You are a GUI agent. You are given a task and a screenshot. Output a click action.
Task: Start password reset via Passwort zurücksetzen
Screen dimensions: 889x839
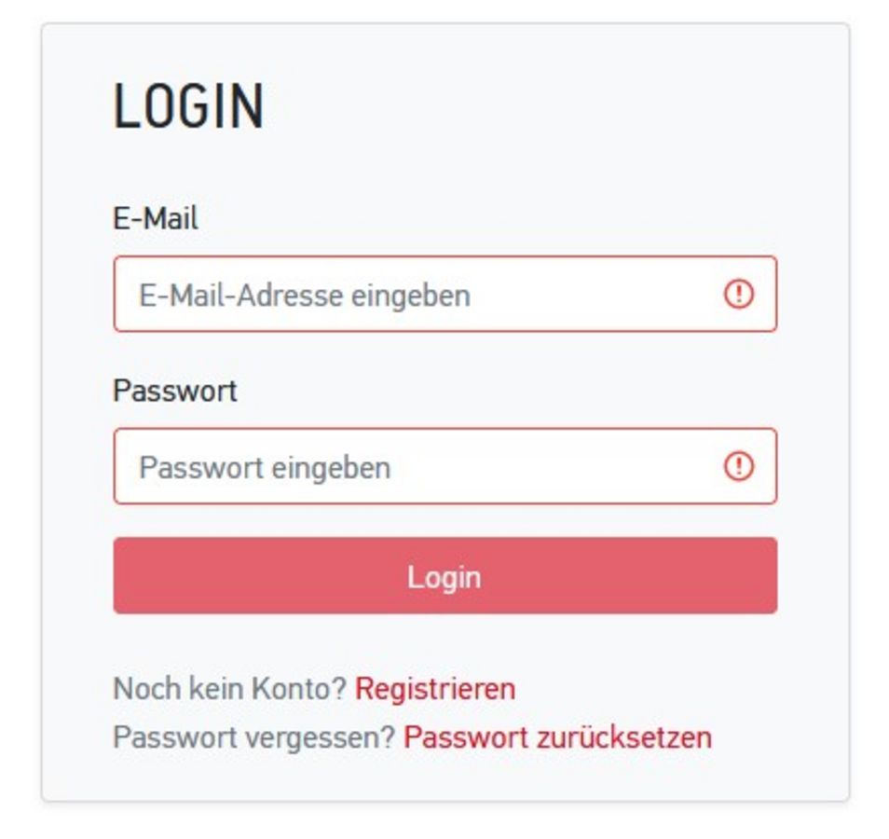point(557,737)
